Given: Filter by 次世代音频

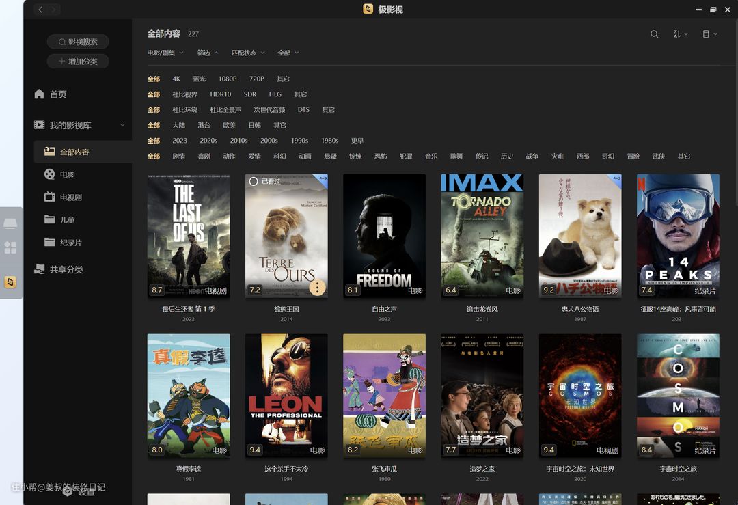Looking at the screenshot, I should pos(269,109).
